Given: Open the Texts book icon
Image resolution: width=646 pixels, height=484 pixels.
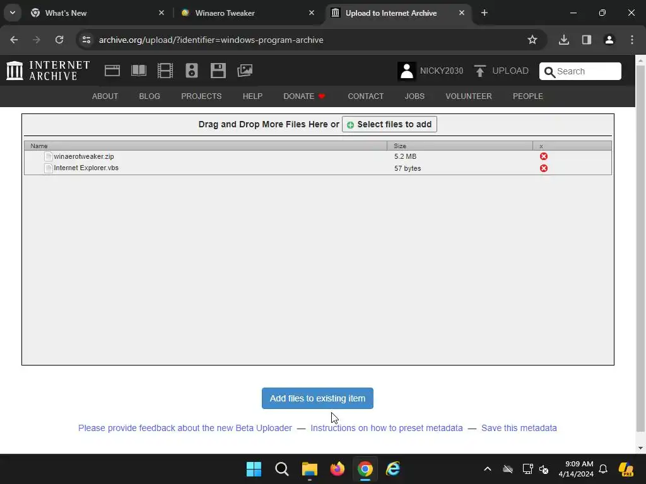Looking at the screenshot, I should point(138,71).
